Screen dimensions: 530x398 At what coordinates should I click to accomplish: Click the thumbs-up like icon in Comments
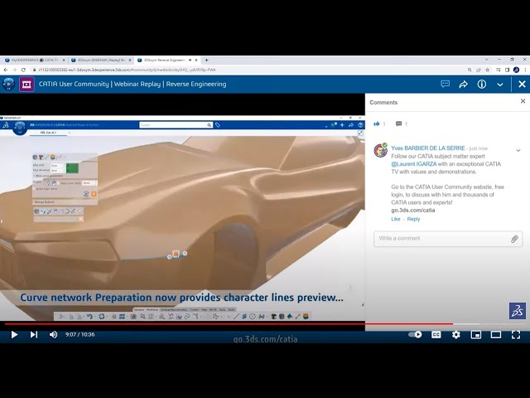coord(377,124)
